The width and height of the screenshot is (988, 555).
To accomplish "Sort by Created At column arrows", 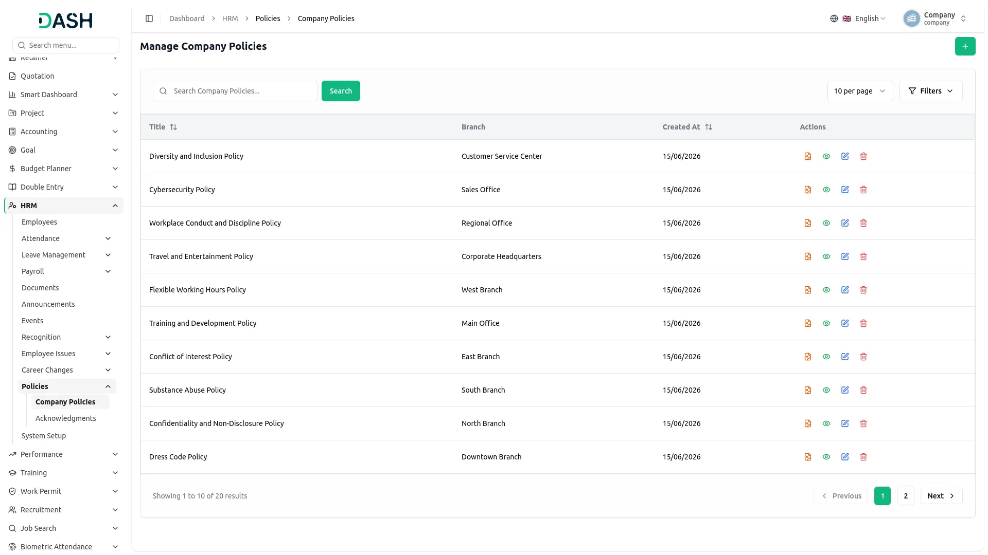I will point(709,127).
